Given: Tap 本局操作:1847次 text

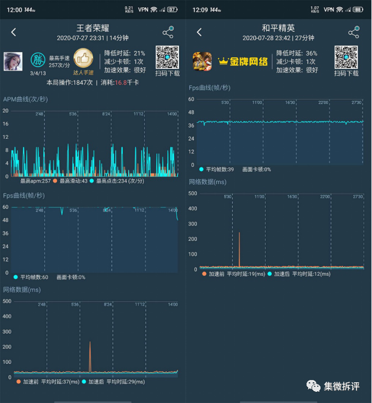Looking at the screenshot, I should pyautogui.click(x=69, y=82).
